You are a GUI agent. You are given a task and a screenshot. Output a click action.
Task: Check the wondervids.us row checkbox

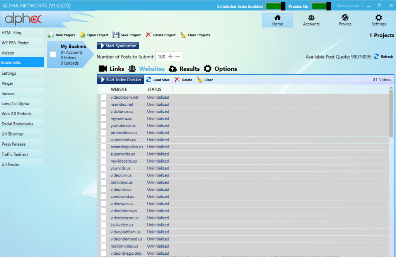[x=104, y=140]
